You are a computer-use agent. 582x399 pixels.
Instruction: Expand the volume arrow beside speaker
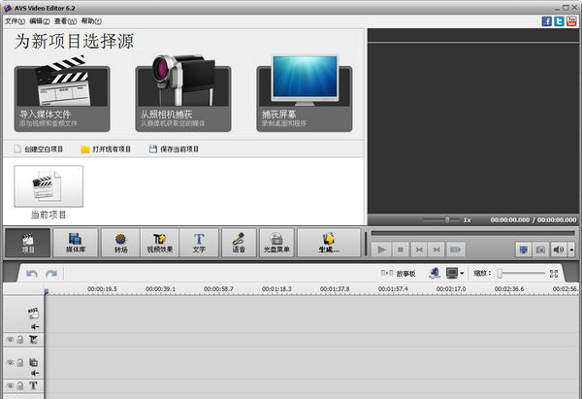(x=571, y=249)
